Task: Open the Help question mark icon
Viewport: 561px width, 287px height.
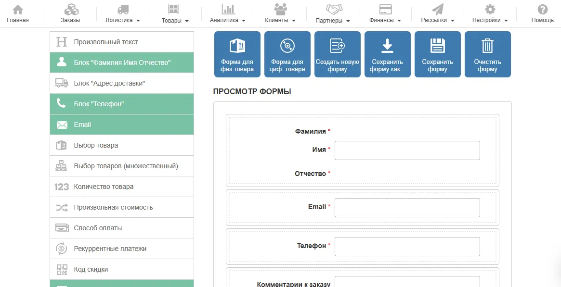Action: click(543, 10)
